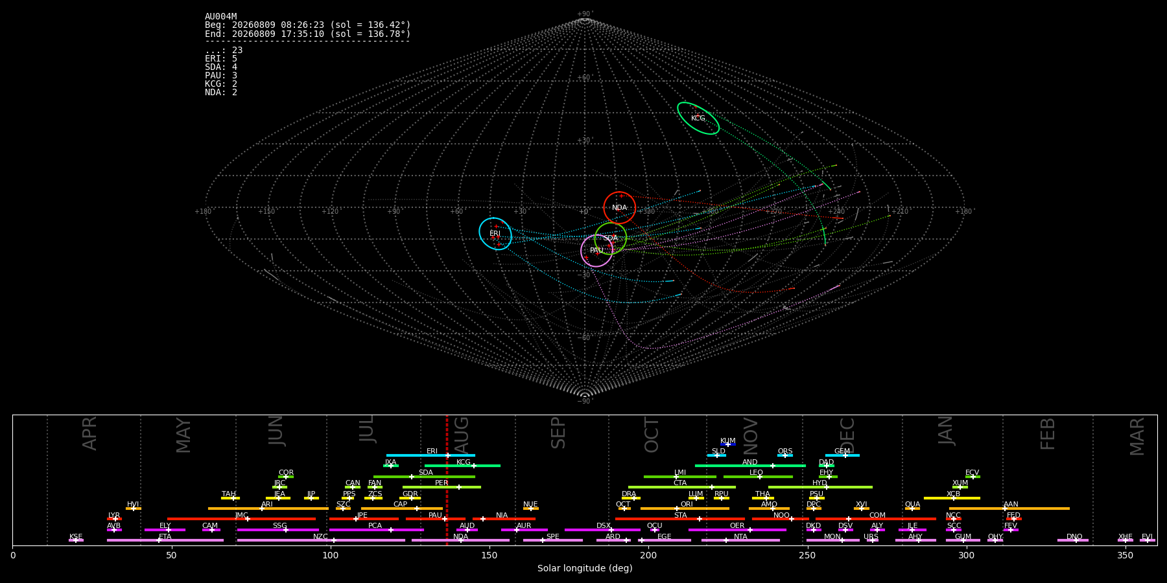Click the cyan ERI radiant circle

[x=495, y=234]
